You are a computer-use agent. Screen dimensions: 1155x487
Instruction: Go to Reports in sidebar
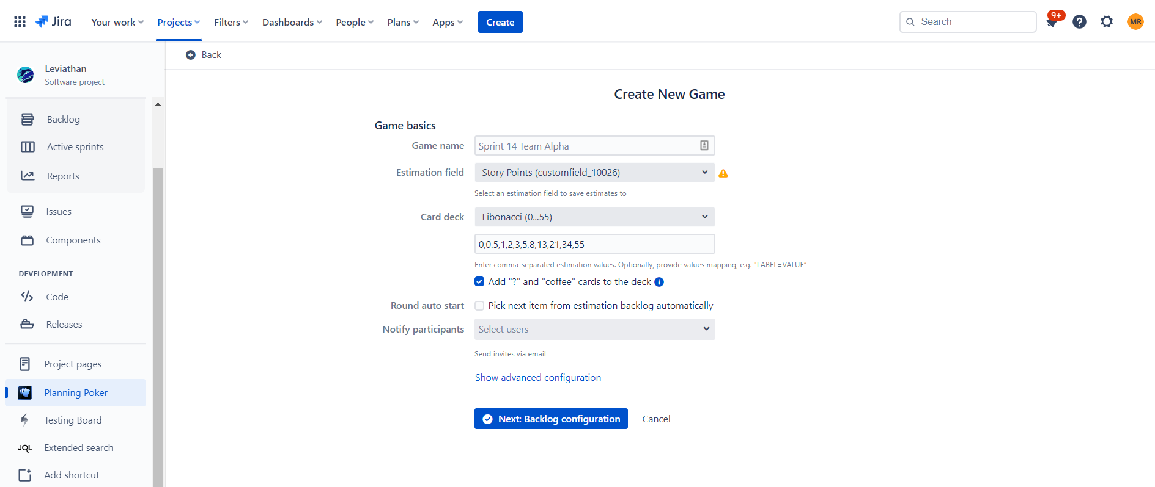63,176
